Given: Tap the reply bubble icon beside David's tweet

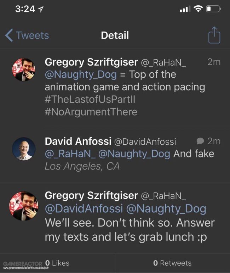Looking at the screenshot, I should click(200, 141).
